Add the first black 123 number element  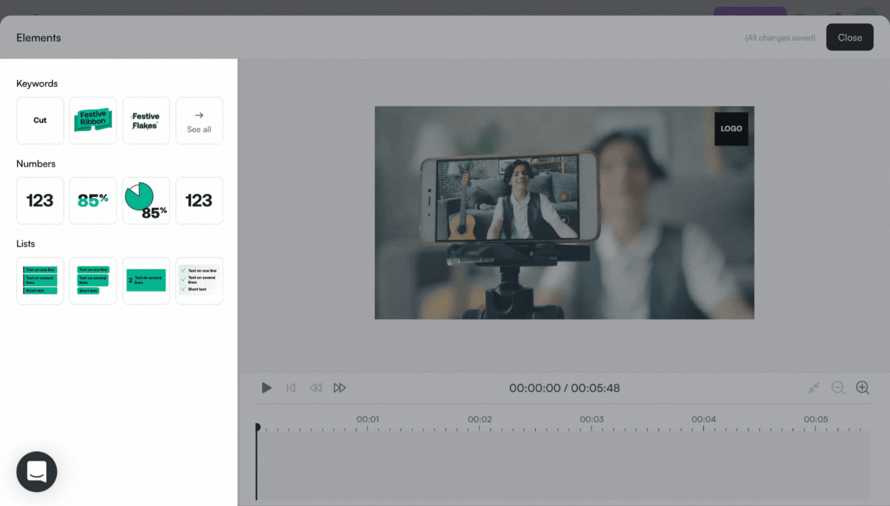40,201
